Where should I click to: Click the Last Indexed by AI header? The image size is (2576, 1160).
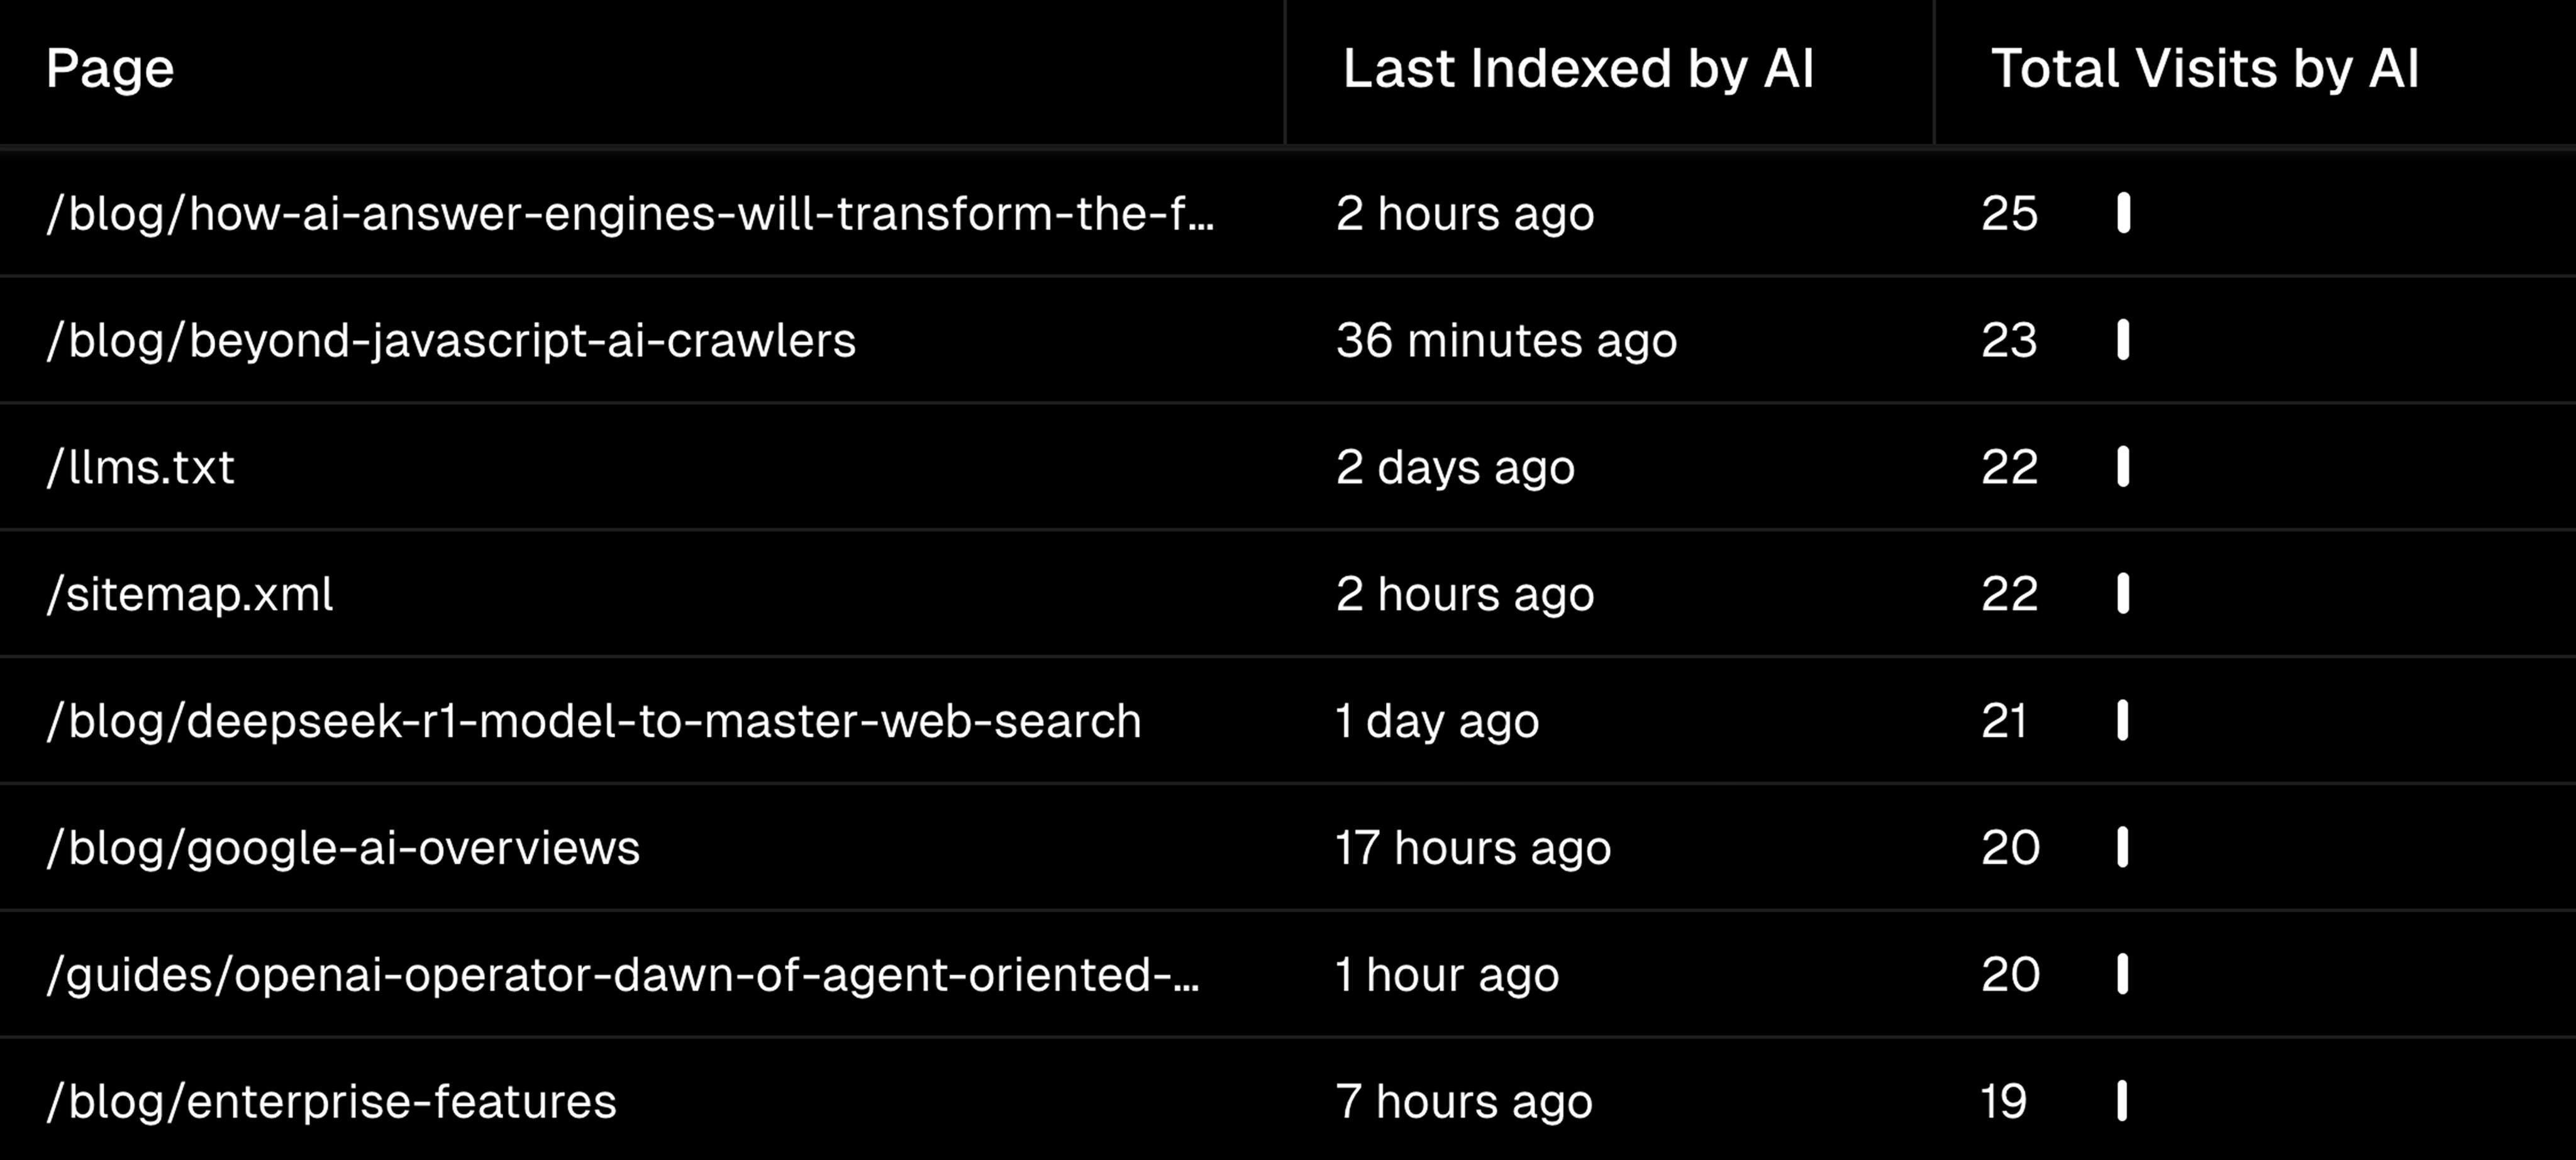tap(1577, 69)
